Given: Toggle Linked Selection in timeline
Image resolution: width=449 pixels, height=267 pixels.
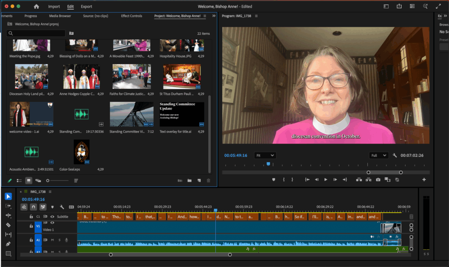Looking at the screenshot, I should (x=43, y=207).
